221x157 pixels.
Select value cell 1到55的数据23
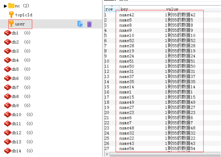coord(180,112)
